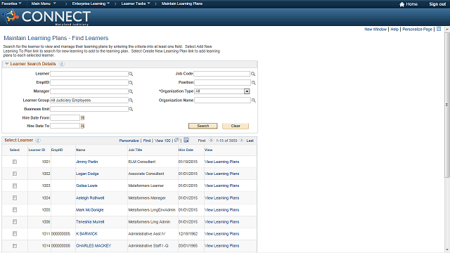Show previous rows arrow in Select Learner

(x=211, y=140)
